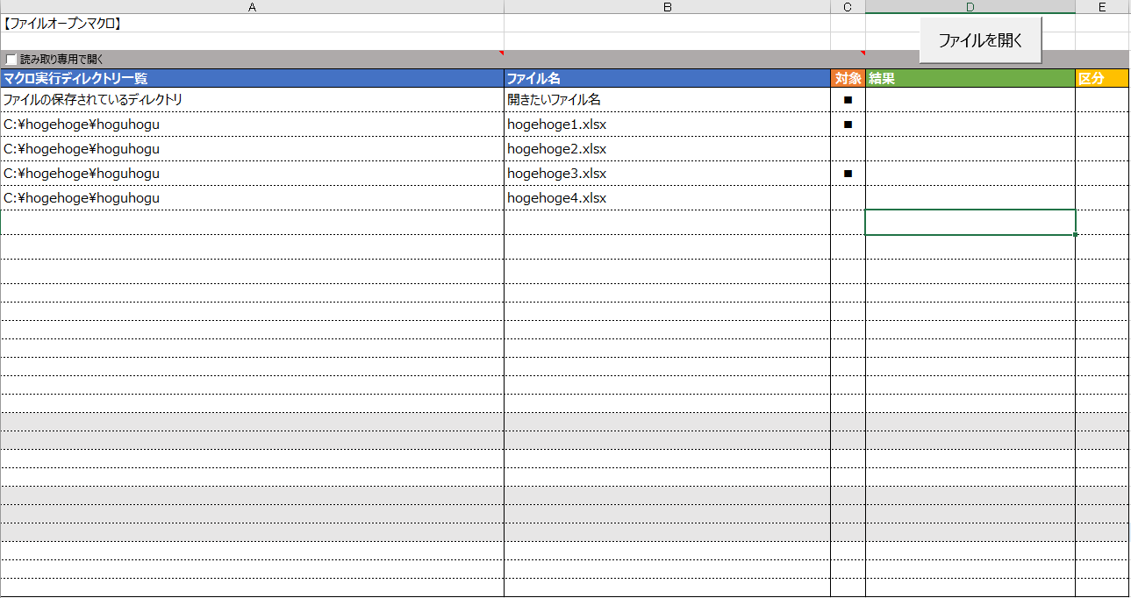Click the 結果 header cell
Image resolution: width=1131 pixels, height=598 pixels.
(970, 78)
